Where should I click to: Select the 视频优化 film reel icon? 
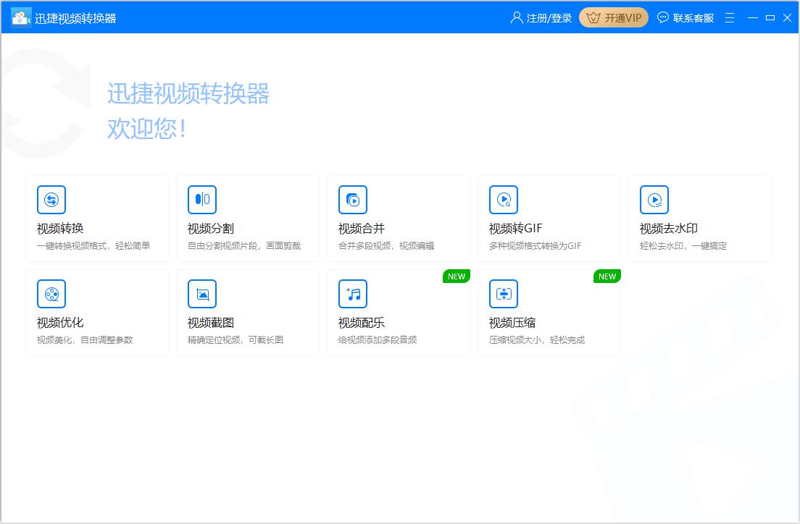(x=51, y=294)
